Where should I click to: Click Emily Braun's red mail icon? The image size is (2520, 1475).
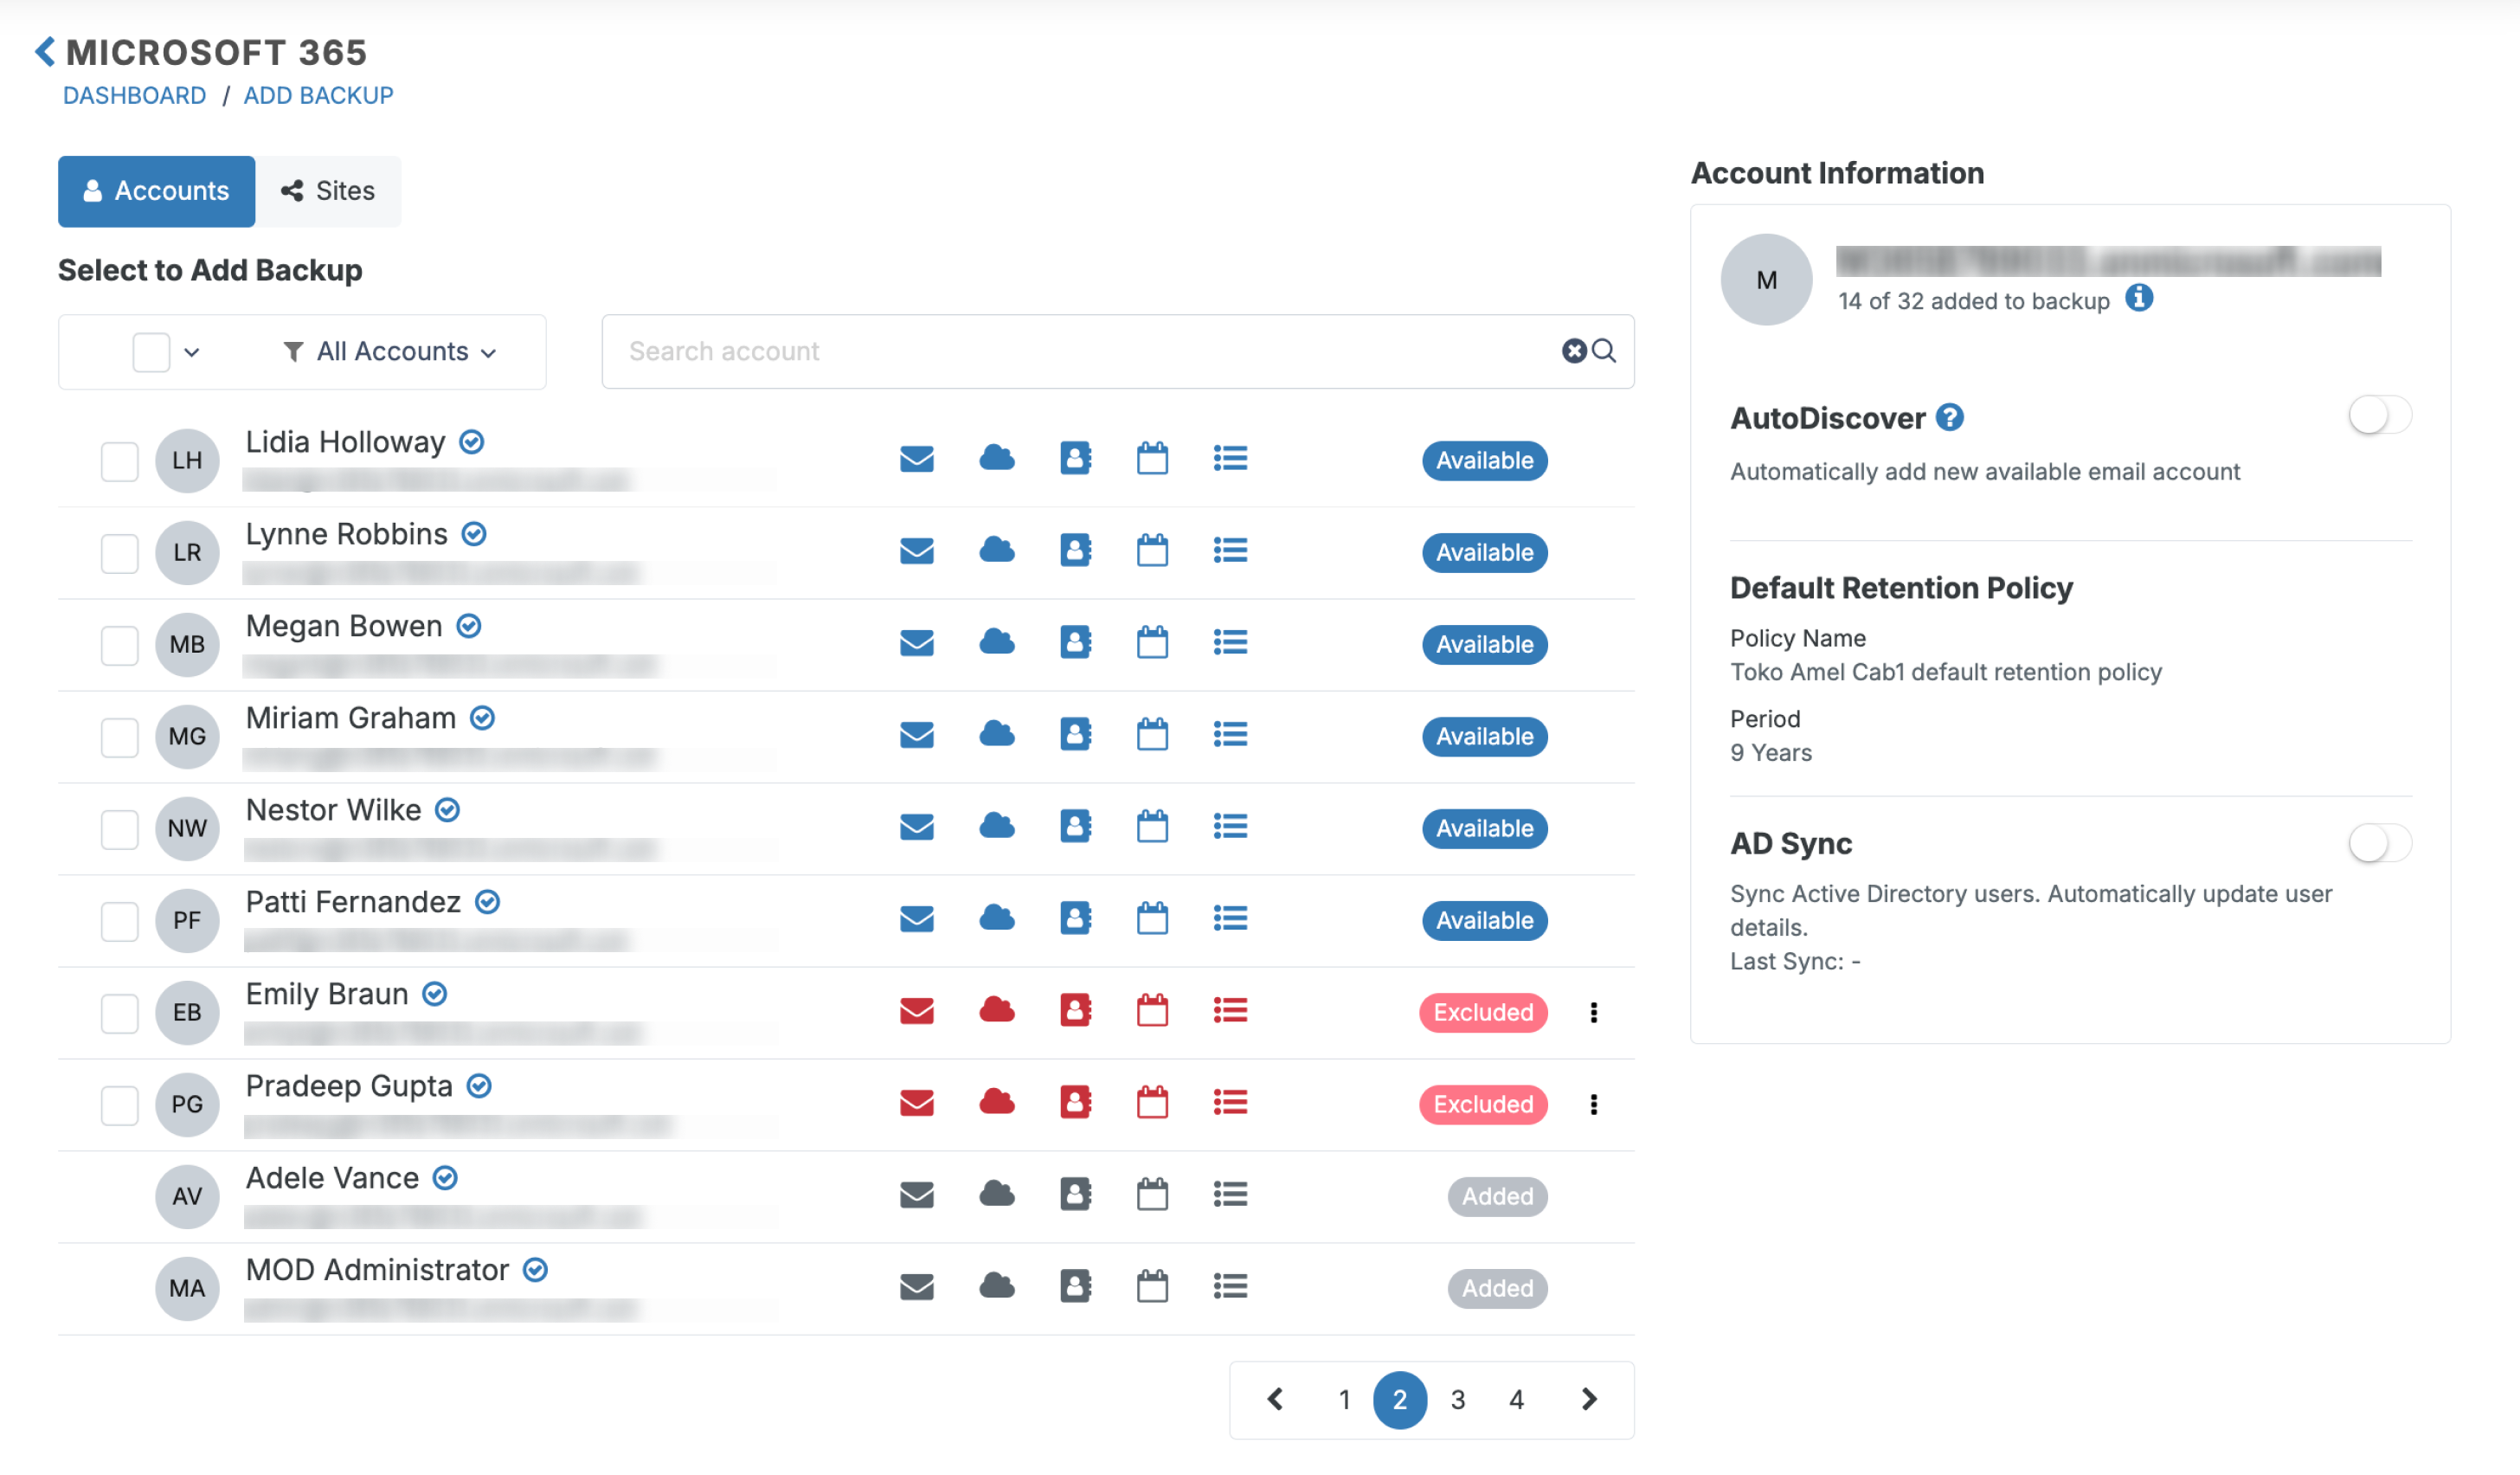coord(917,1011)
